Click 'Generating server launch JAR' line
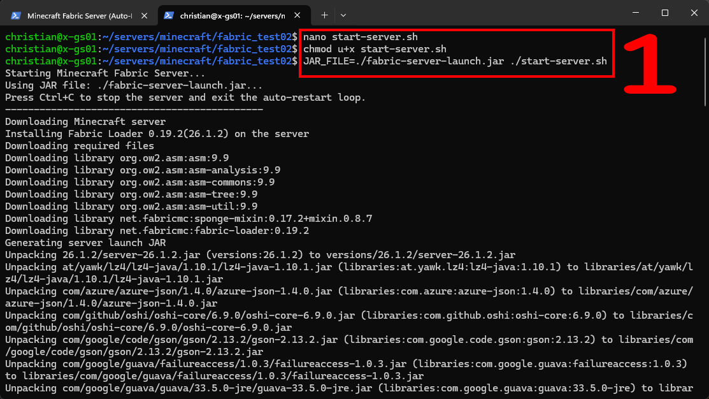 pyautogui.click(x=85, y=243)
